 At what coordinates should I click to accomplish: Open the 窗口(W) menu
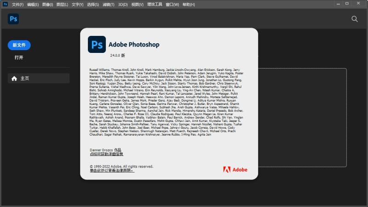(172, 5)
